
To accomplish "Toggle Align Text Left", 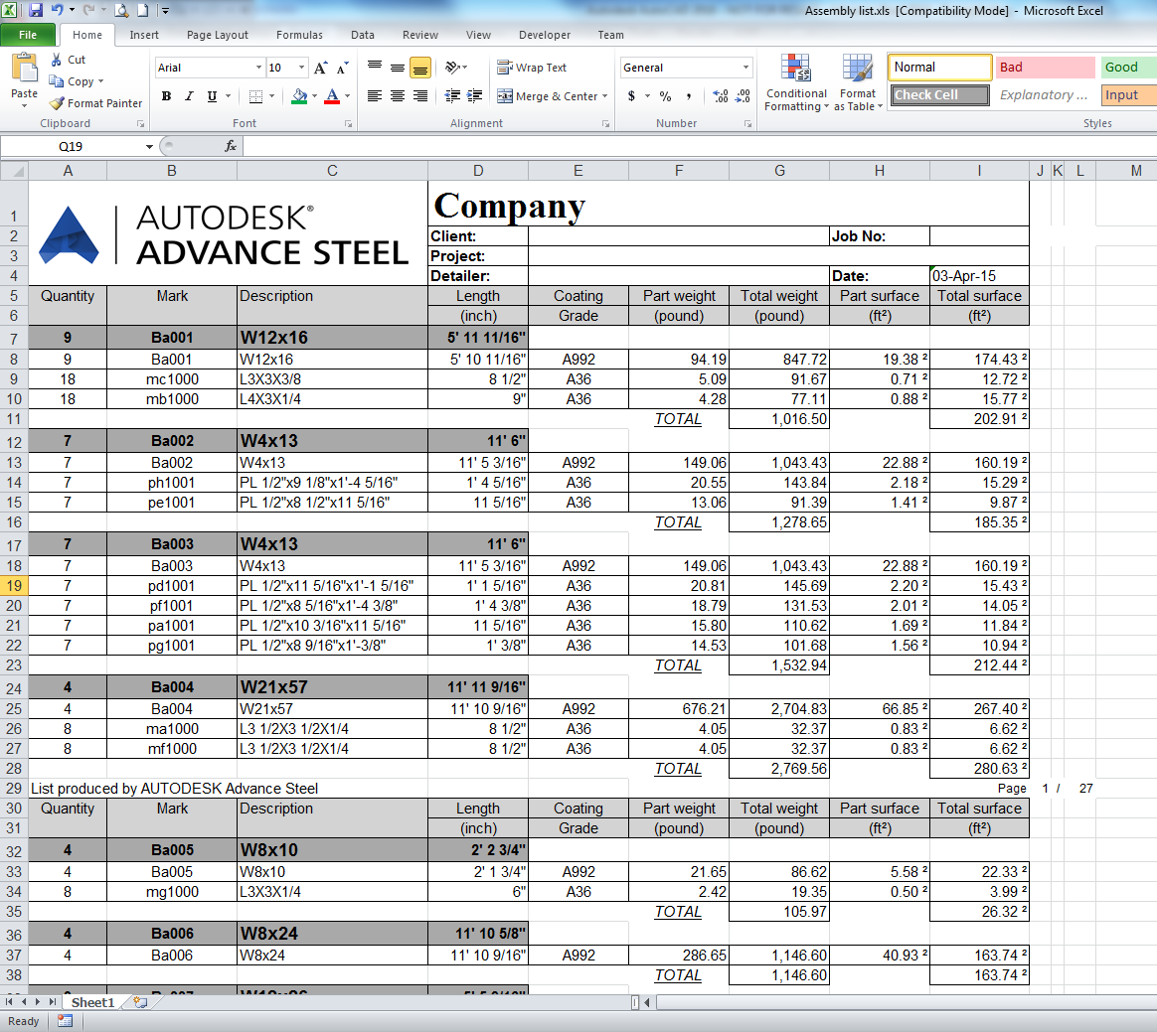I will (375, 95).
